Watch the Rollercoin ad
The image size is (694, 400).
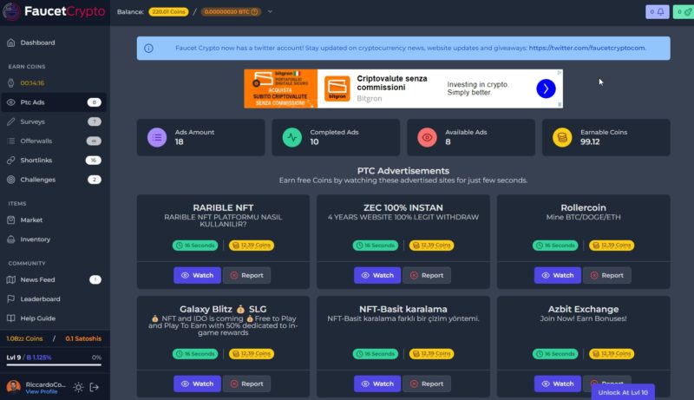558,275
